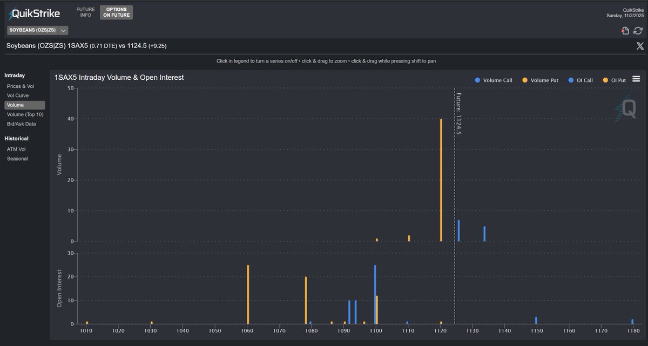This screenshot has width=648, height=346.
Task: Select the OPTIONS ON FUTURE tab
Action: click(116, 11)
